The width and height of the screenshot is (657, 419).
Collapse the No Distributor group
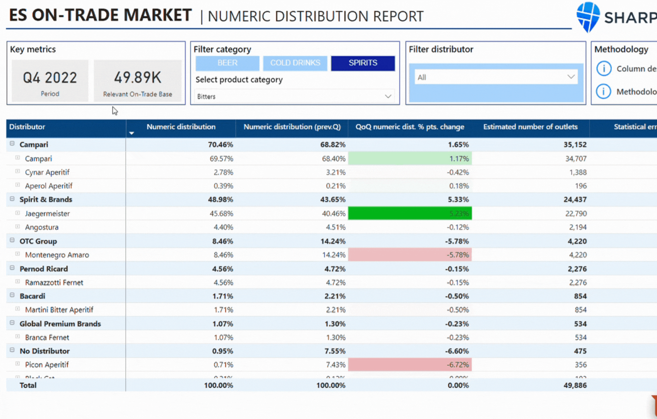[x=12, y=350]
